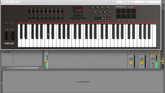This screenshot has width=165, height=93.
Task: Show the Markup toolbox in Preview
Action: tap(130, 2)
